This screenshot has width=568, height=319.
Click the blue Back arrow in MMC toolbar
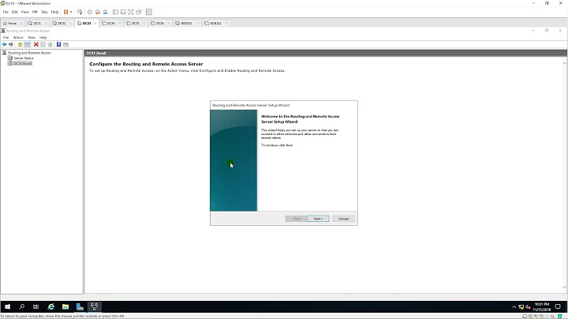(5, 44)
